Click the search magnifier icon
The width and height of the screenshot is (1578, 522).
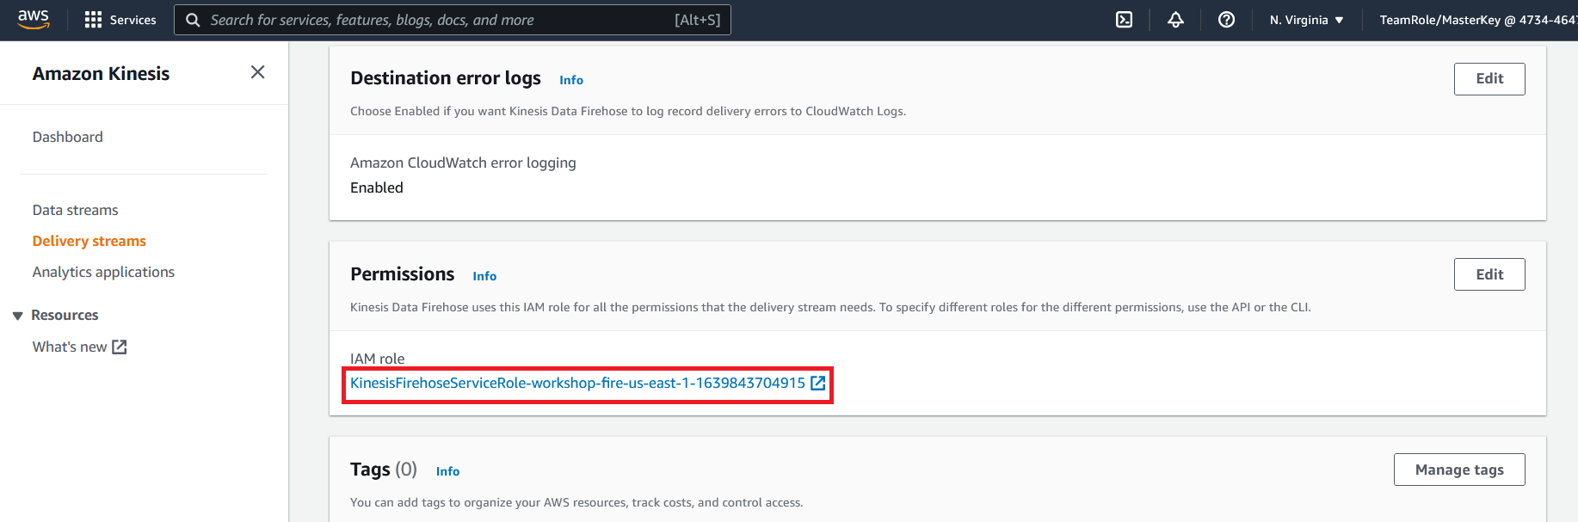point(193,20)
